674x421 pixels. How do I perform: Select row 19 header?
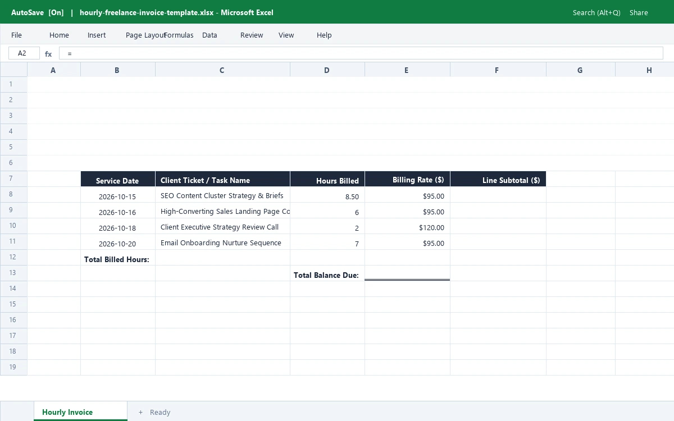[x=13, y=367]
